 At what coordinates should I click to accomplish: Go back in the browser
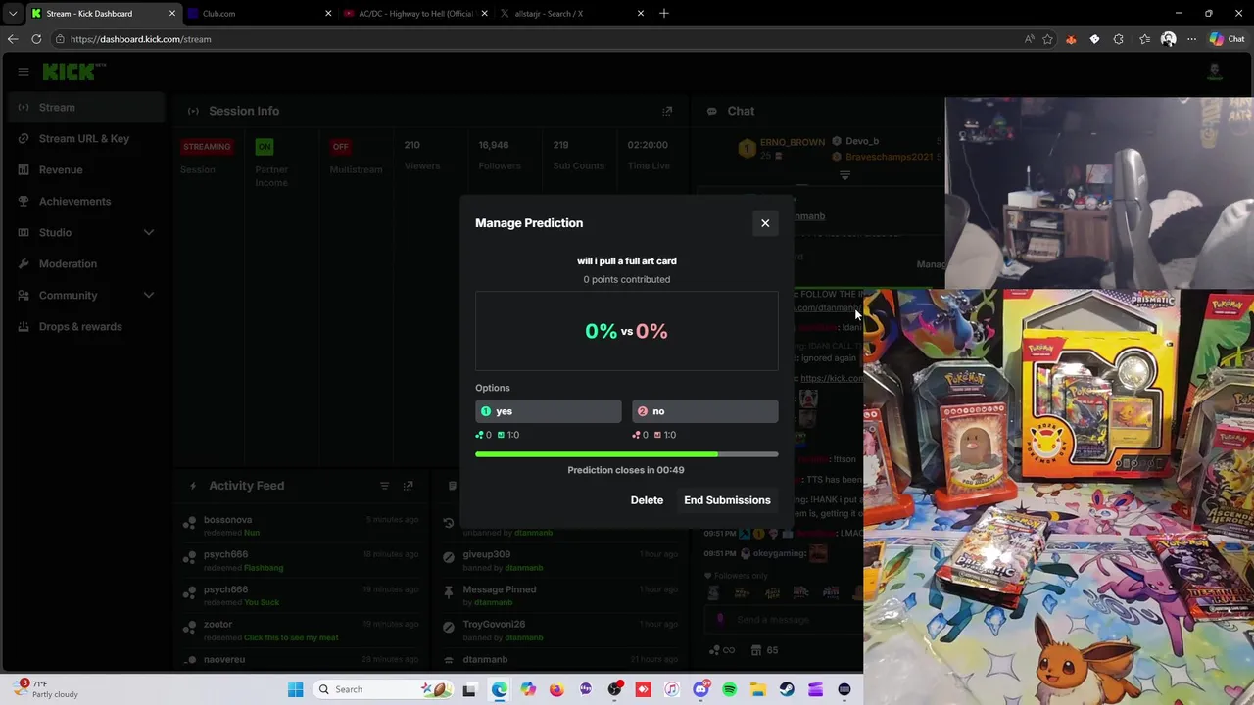(13, 39)
